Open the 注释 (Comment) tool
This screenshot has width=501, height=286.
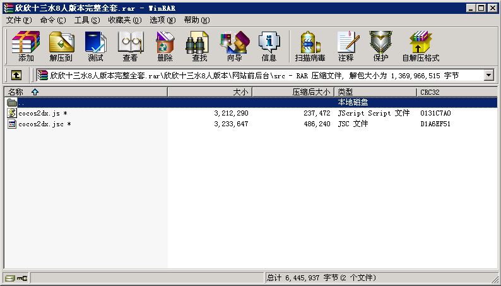(x=346, y=46)
